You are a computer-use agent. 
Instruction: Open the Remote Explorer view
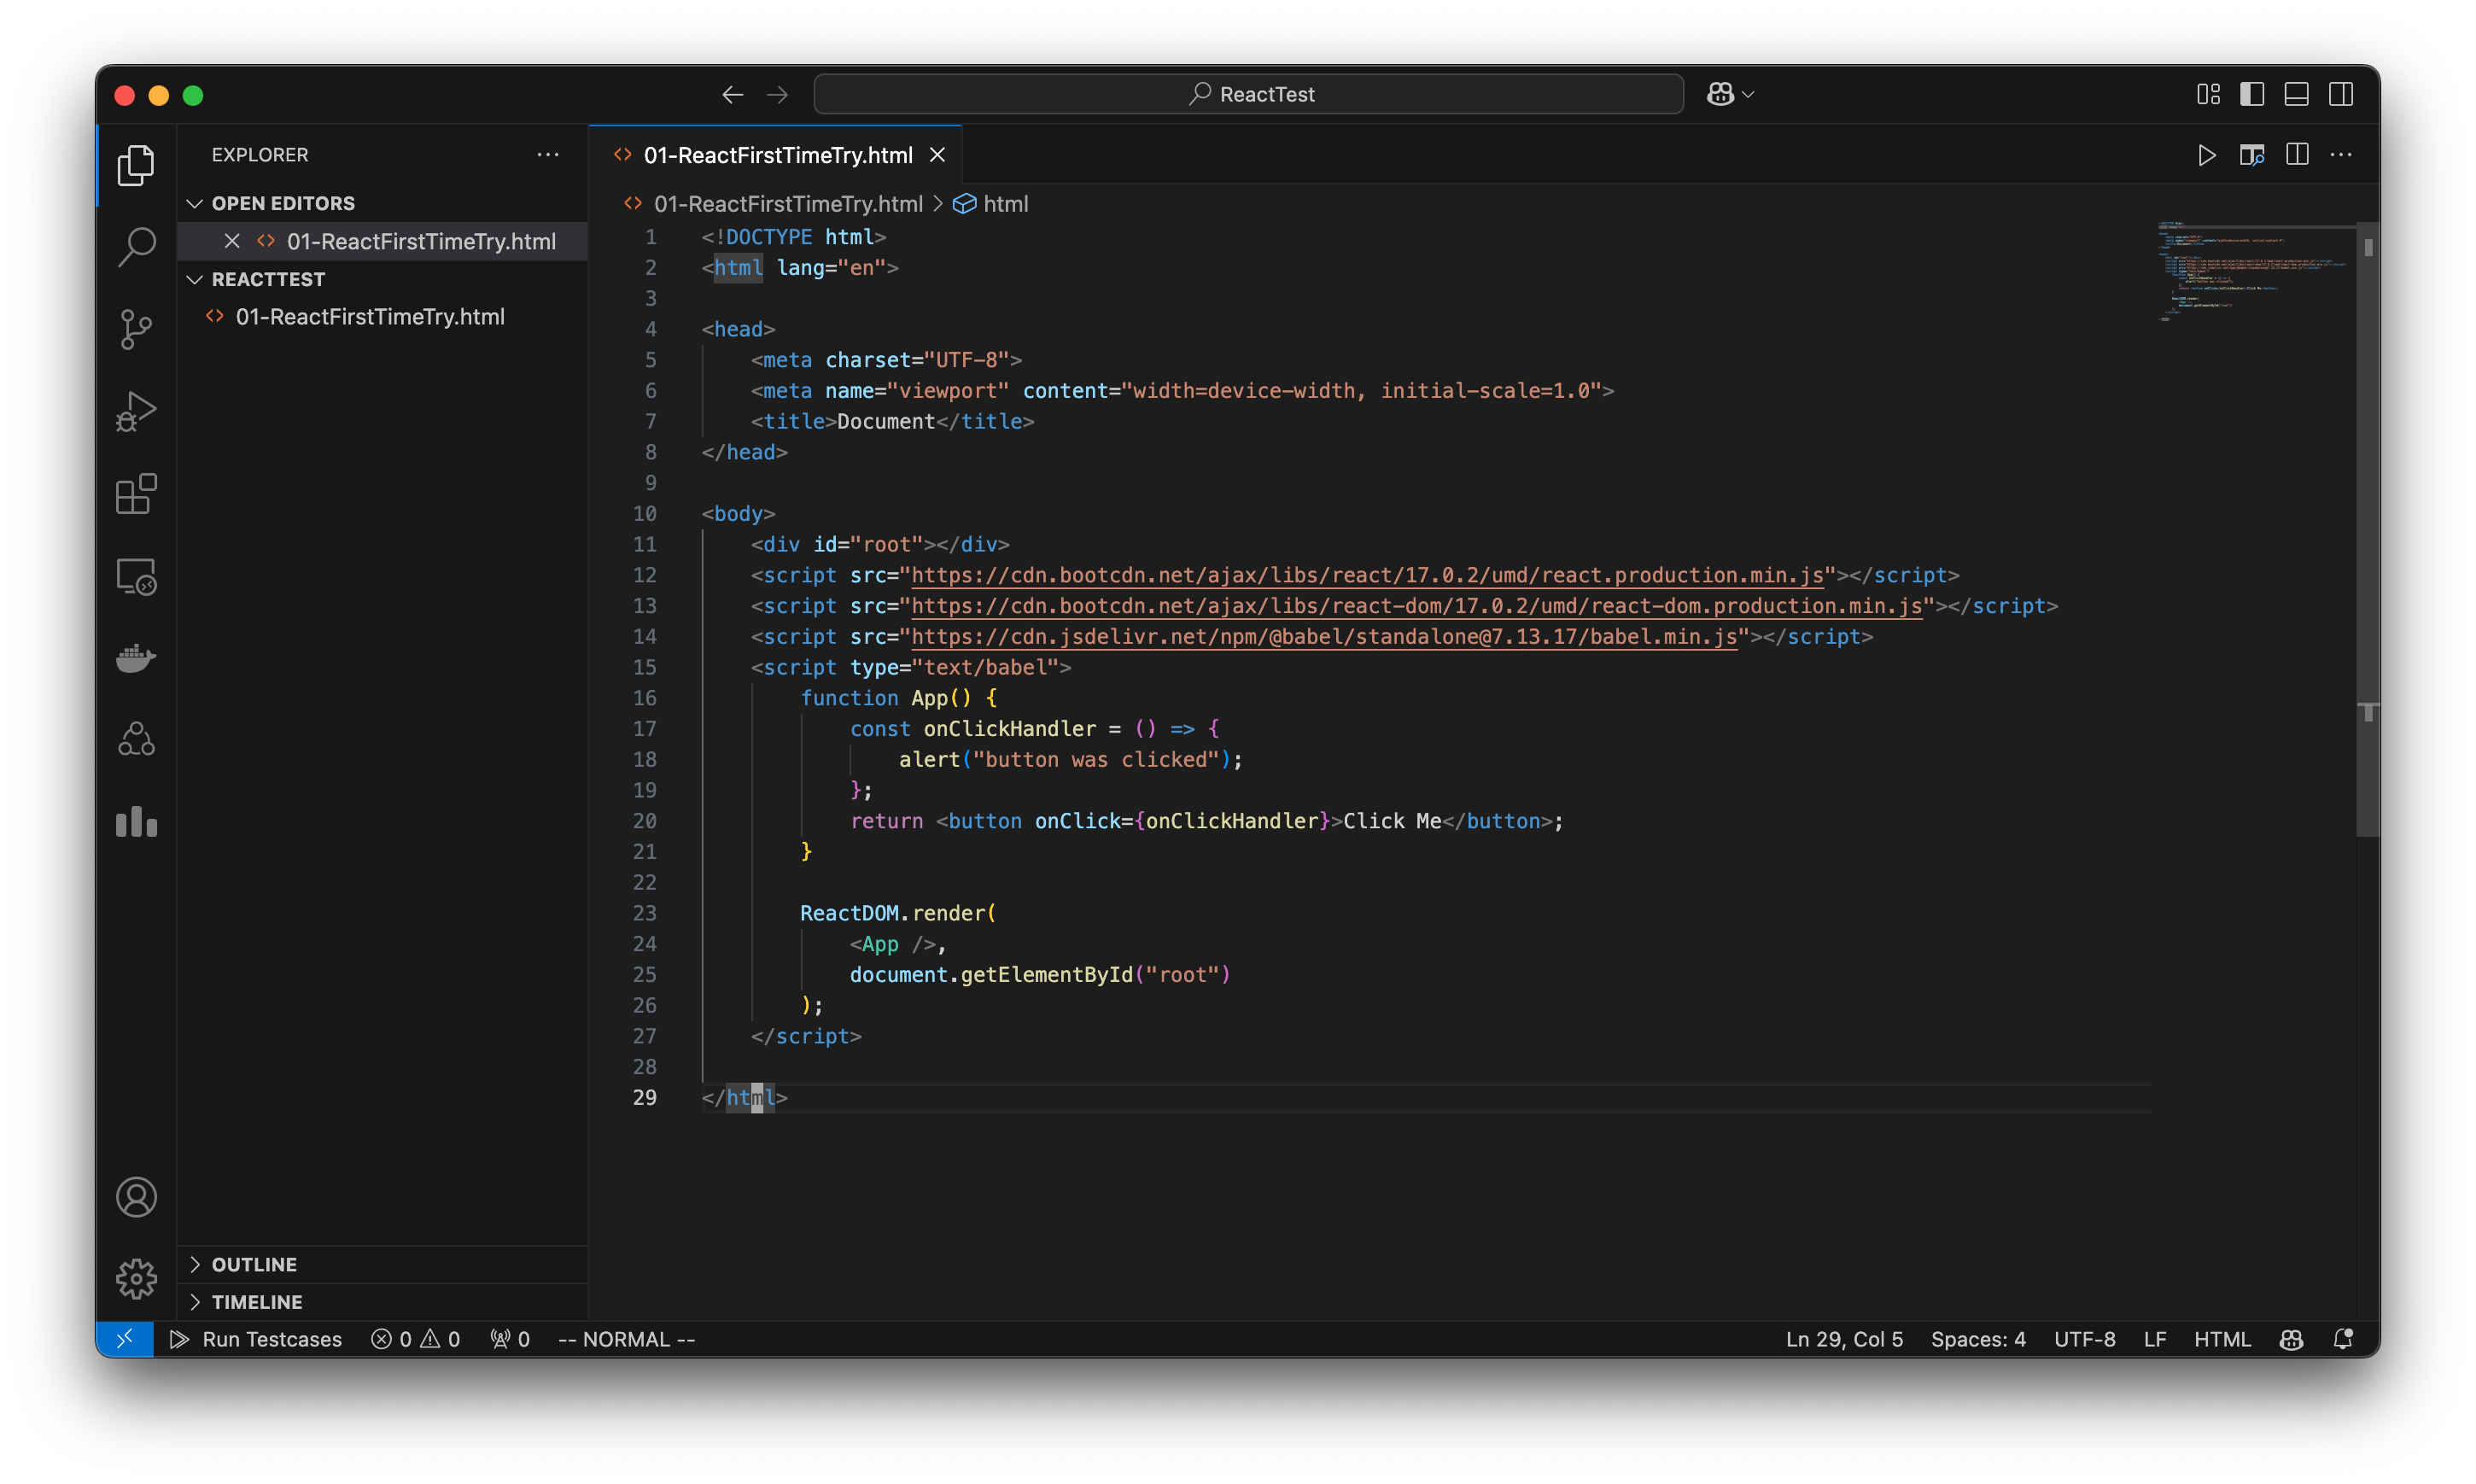point(136,576)
